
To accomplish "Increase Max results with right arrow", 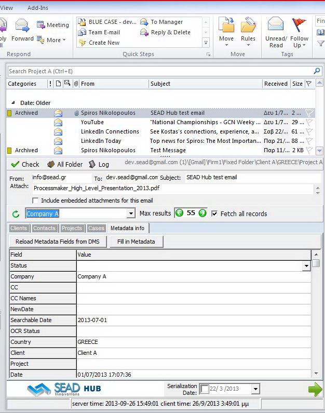I will [x=202, y=213].
